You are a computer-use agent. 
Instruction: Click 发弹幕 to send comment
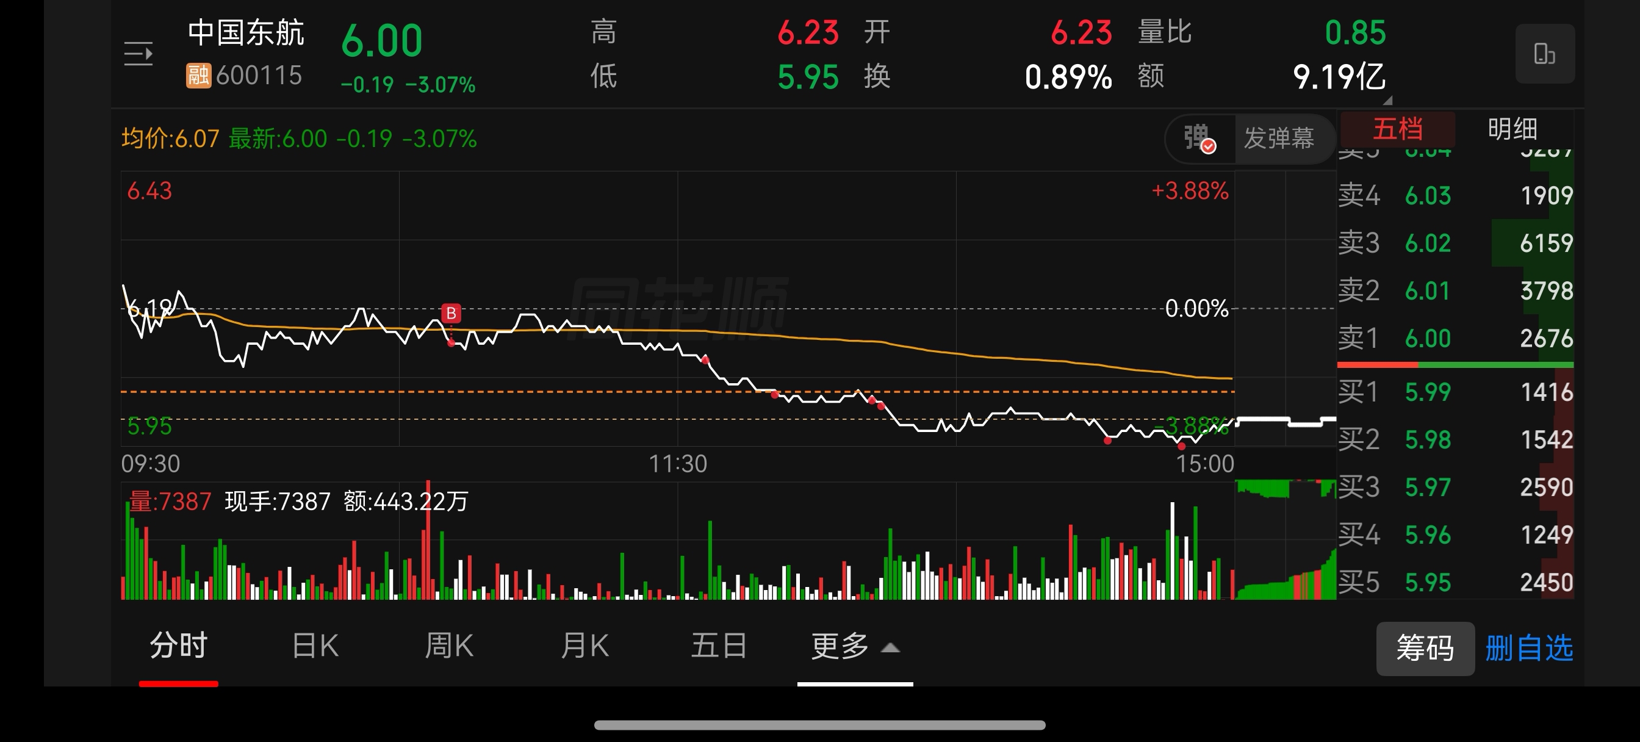click(1278, 138)
